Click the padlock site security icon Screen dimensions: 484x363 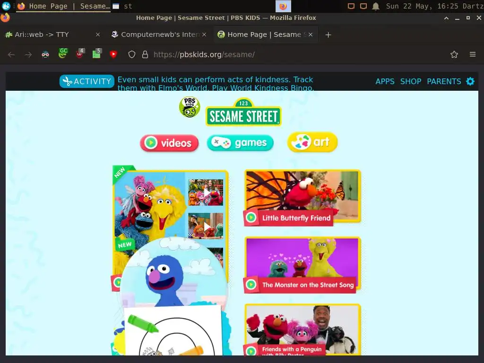145,55
